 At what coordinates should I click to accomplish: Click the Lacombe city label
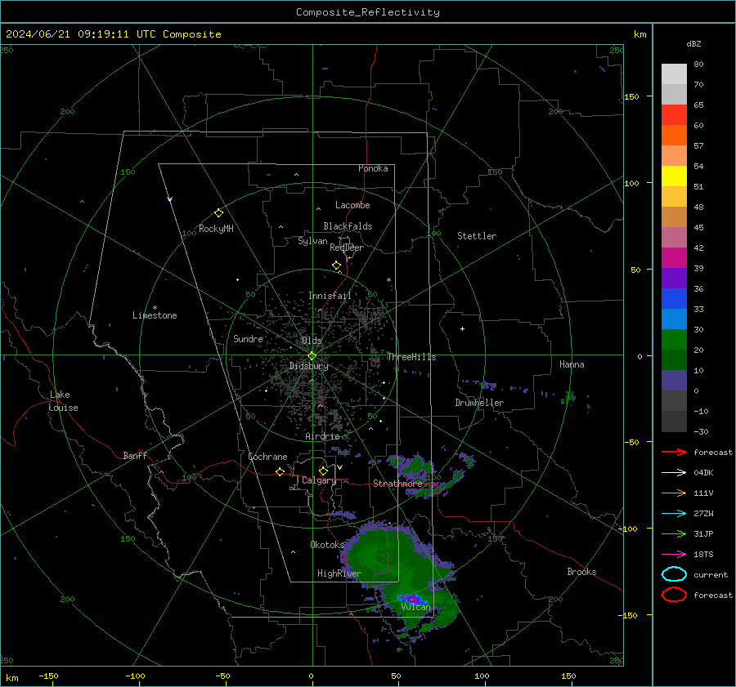[x=352, y=205]
